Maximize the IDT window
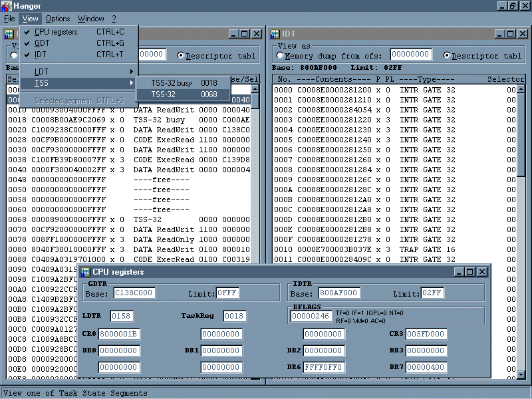Screen dimensions: 532x399 click(511, 34)
